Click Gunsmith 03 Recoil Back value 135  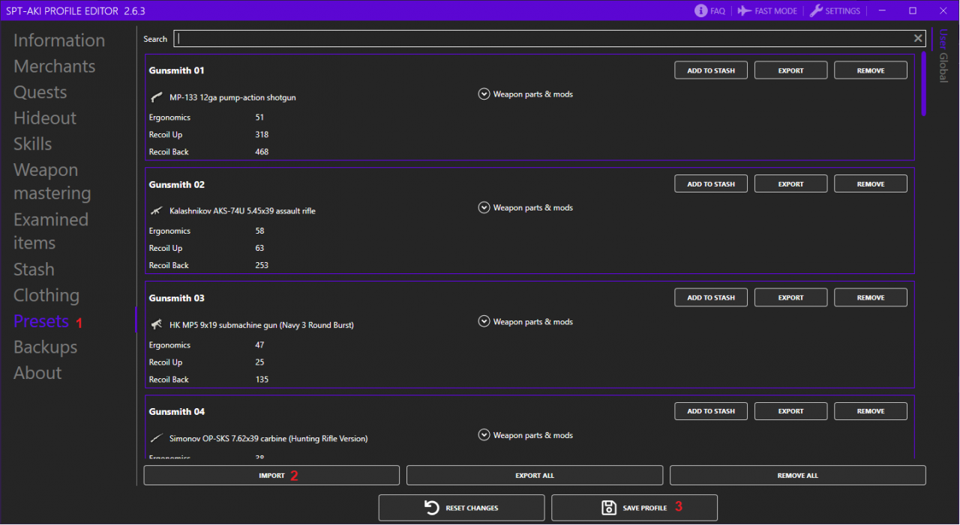262,380
